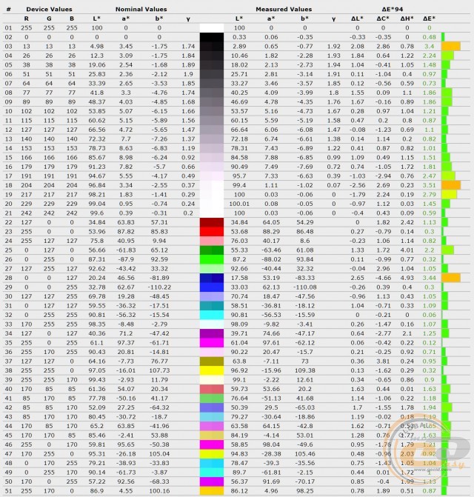This screenshot has height=497, width=474.
Task: Click ΔE value 1.94 in row 42
Action: [429, 407]
